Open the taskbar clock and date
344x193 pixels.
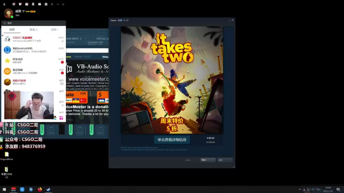328,189
